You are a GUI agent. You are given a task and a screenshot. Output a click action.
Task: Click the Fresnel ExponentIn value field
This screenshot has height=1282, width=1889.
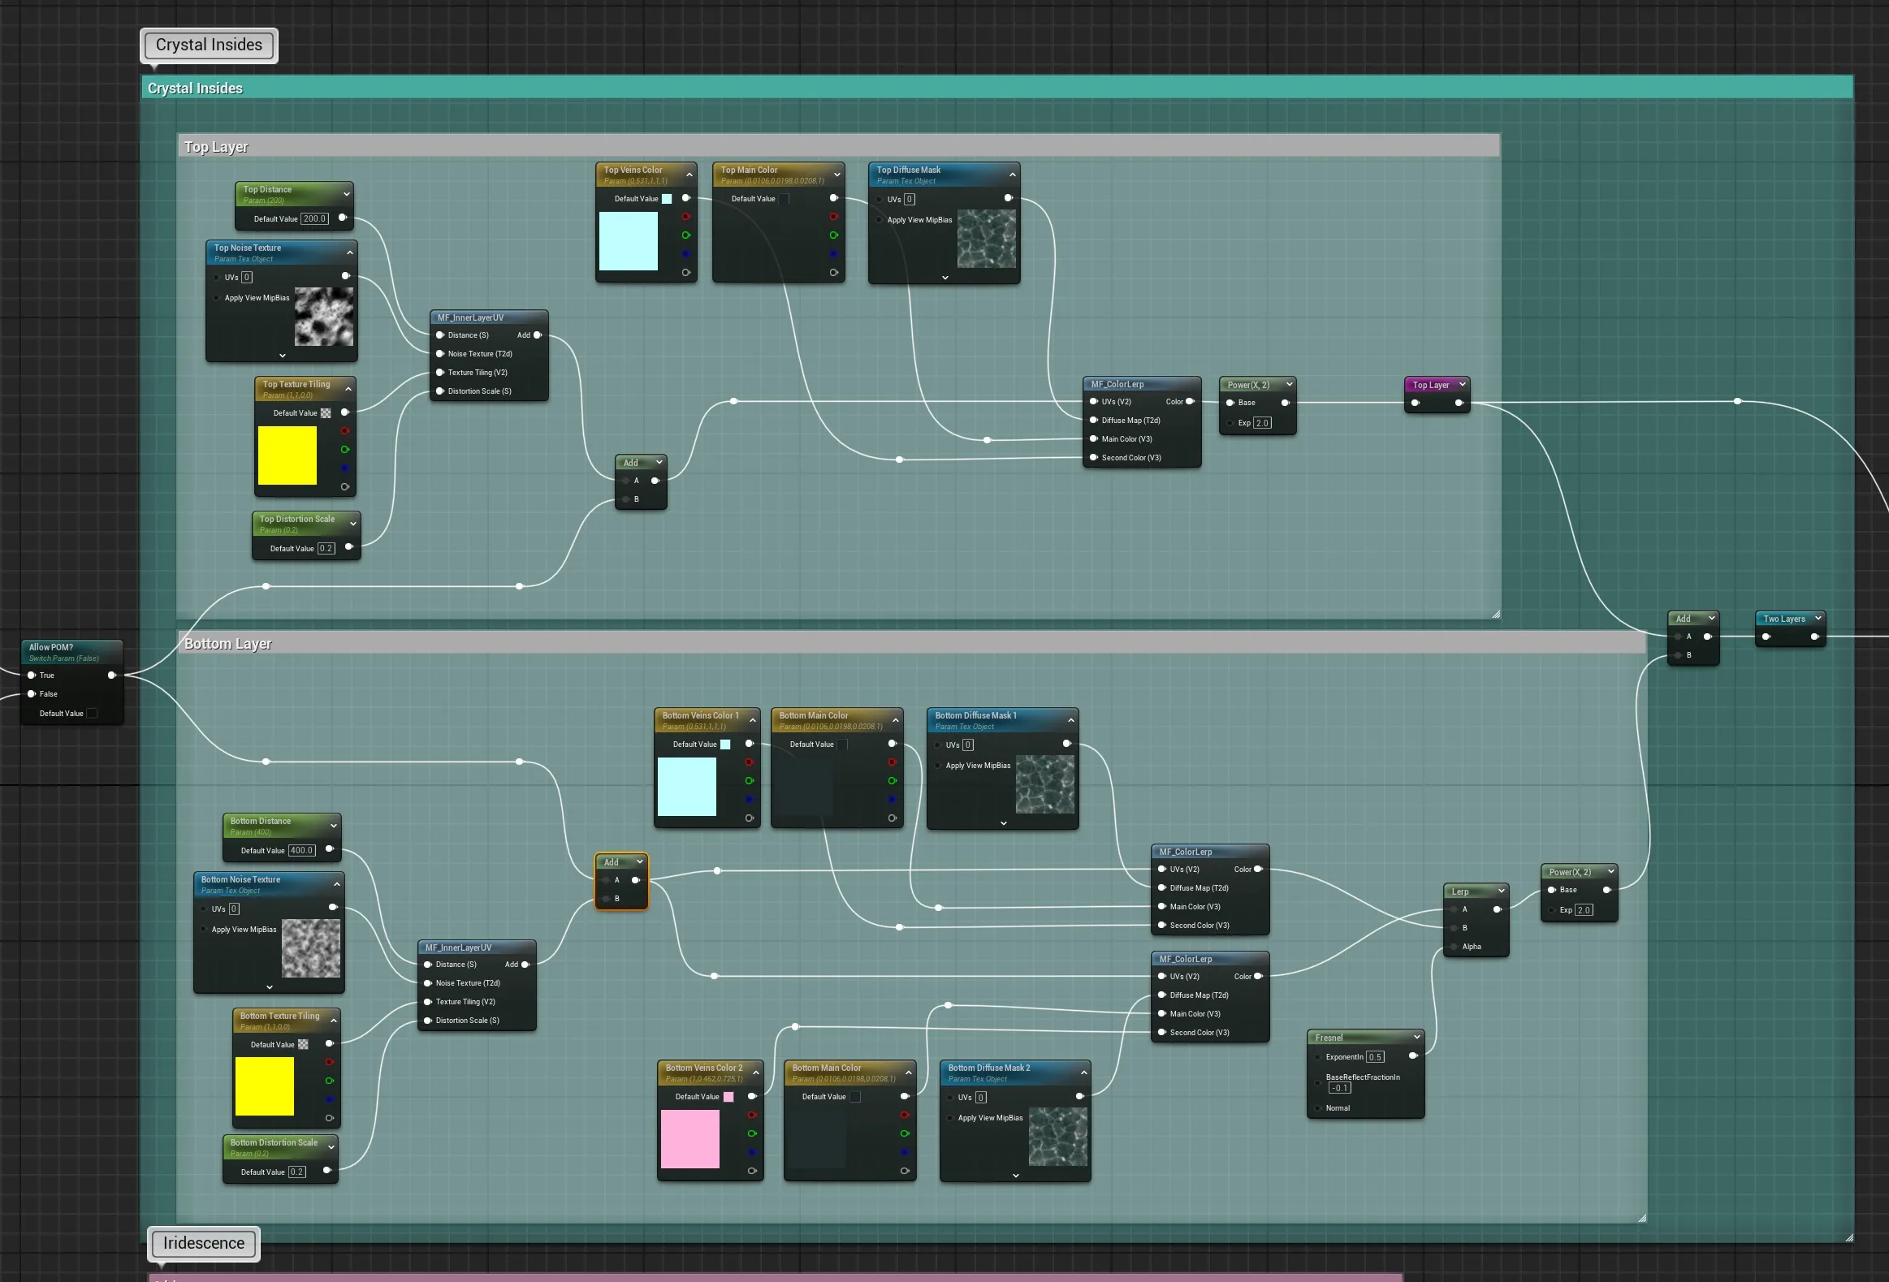pyautogui.click(x=1374, y=1057)
